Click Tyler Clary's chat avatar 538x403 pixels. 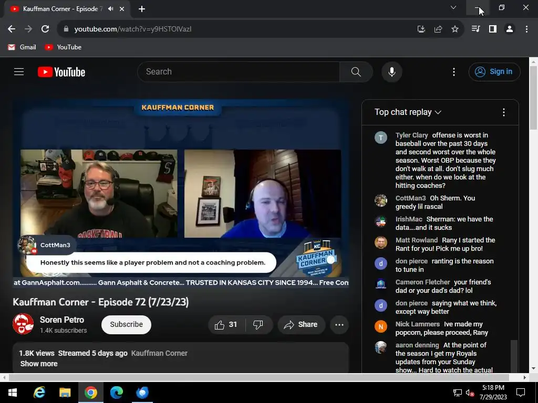click(380, 137)
